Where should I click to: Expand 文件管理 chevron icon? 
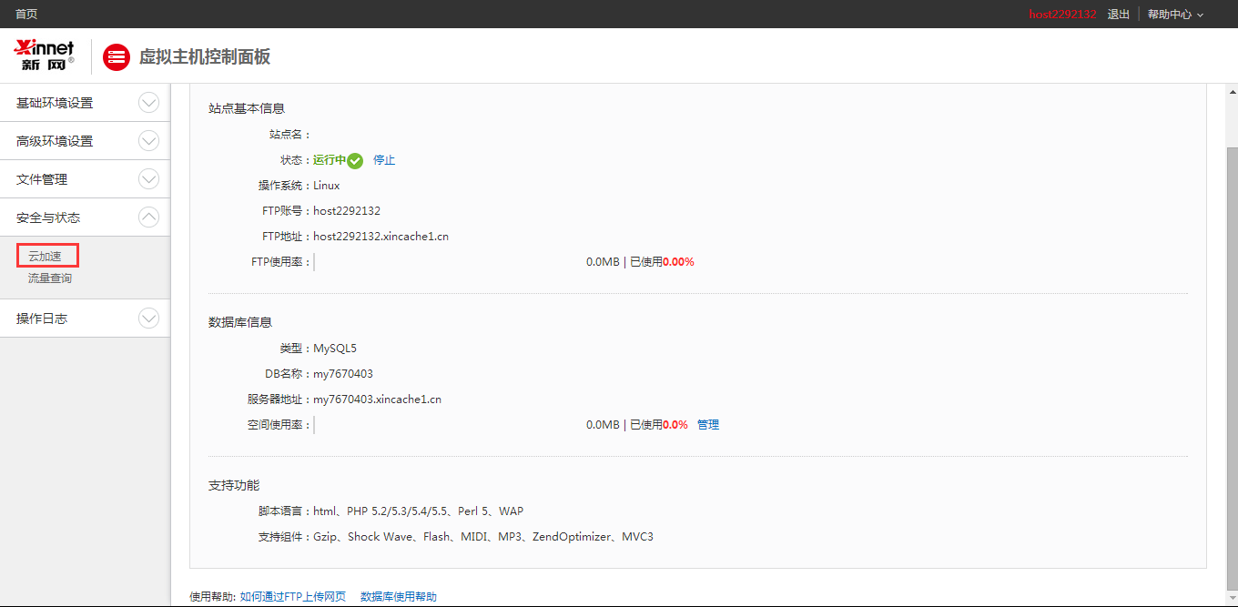coord(148,179)
